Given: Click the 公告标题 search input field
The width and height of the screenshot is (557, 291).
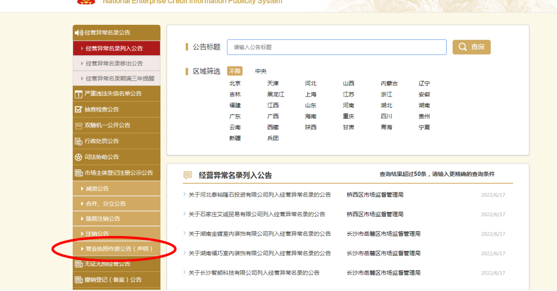Looking at the screenshot, I should (337, 47).
